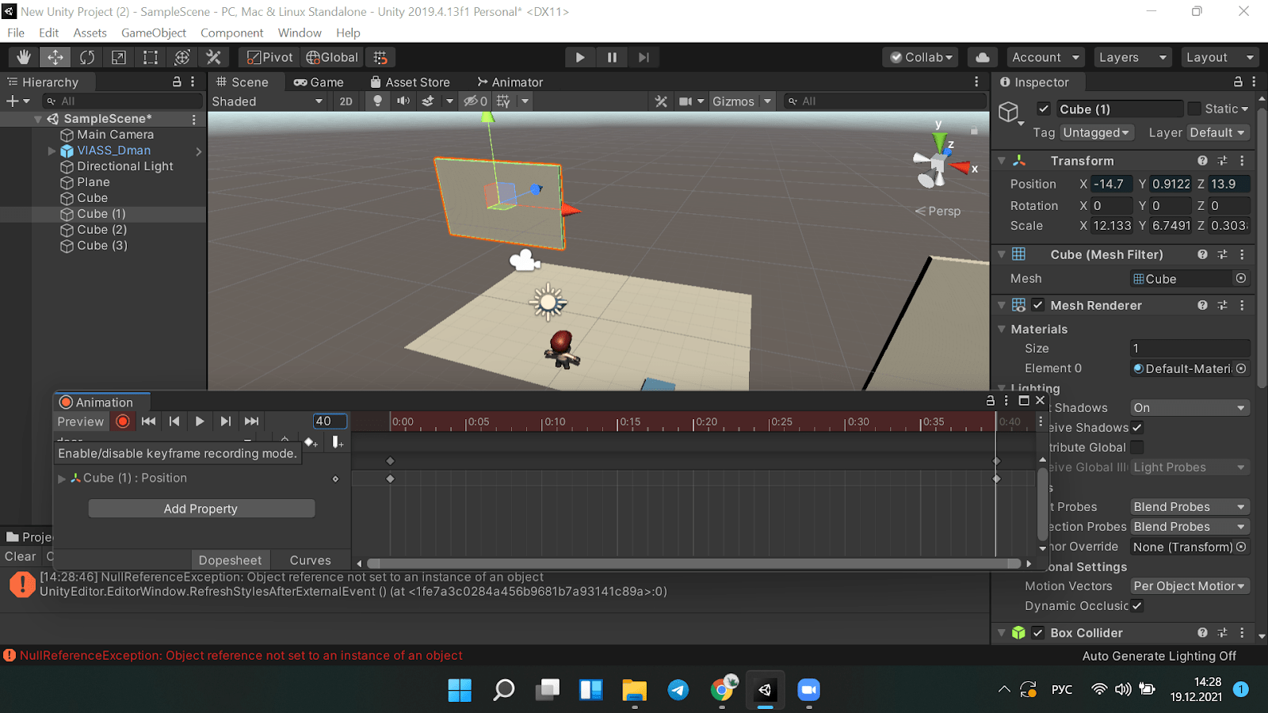1268x713 pixels.
Task: Open the Account dropdown
Action: point(1045,57)
